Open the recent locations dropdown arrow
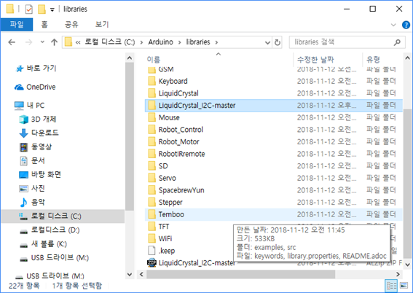The image size is (413, 293). click(x=42, y=42)
